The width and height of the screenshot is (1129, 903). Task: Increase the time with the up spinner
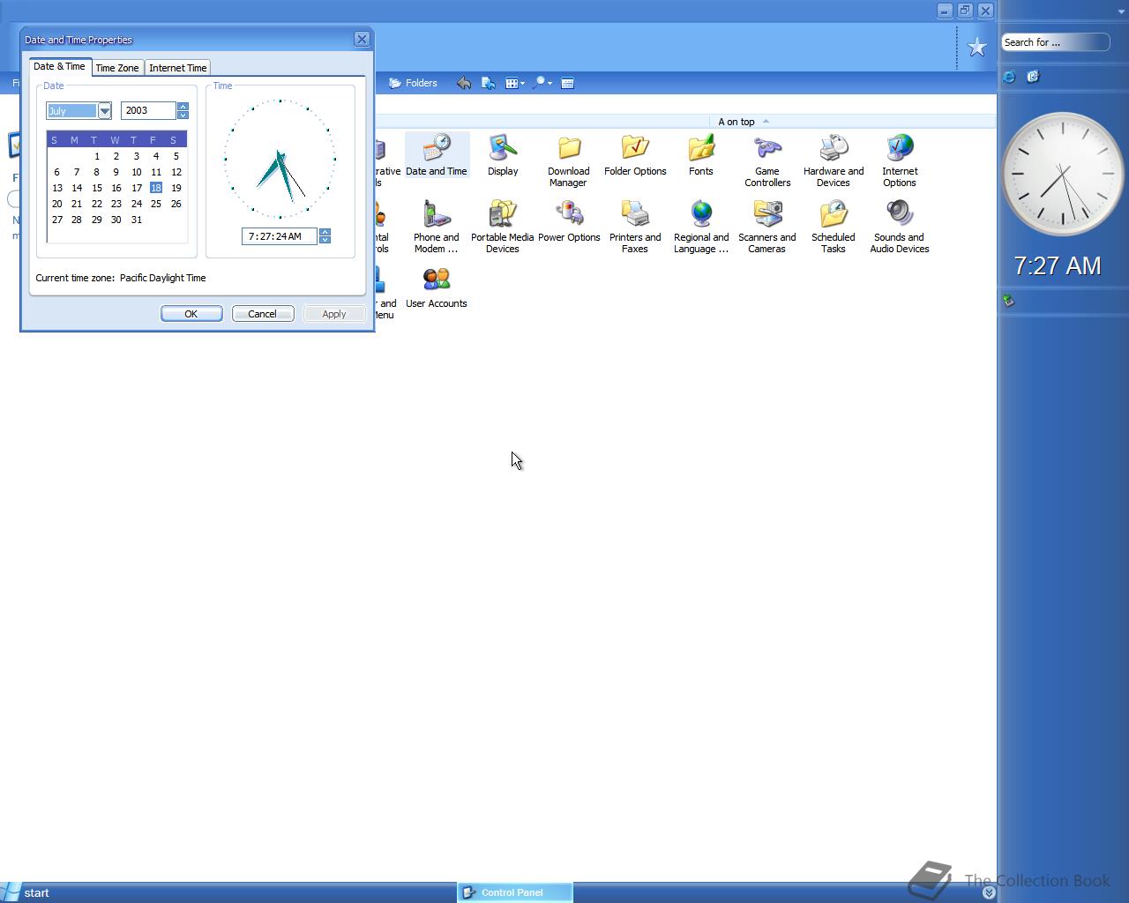point(325,233)
